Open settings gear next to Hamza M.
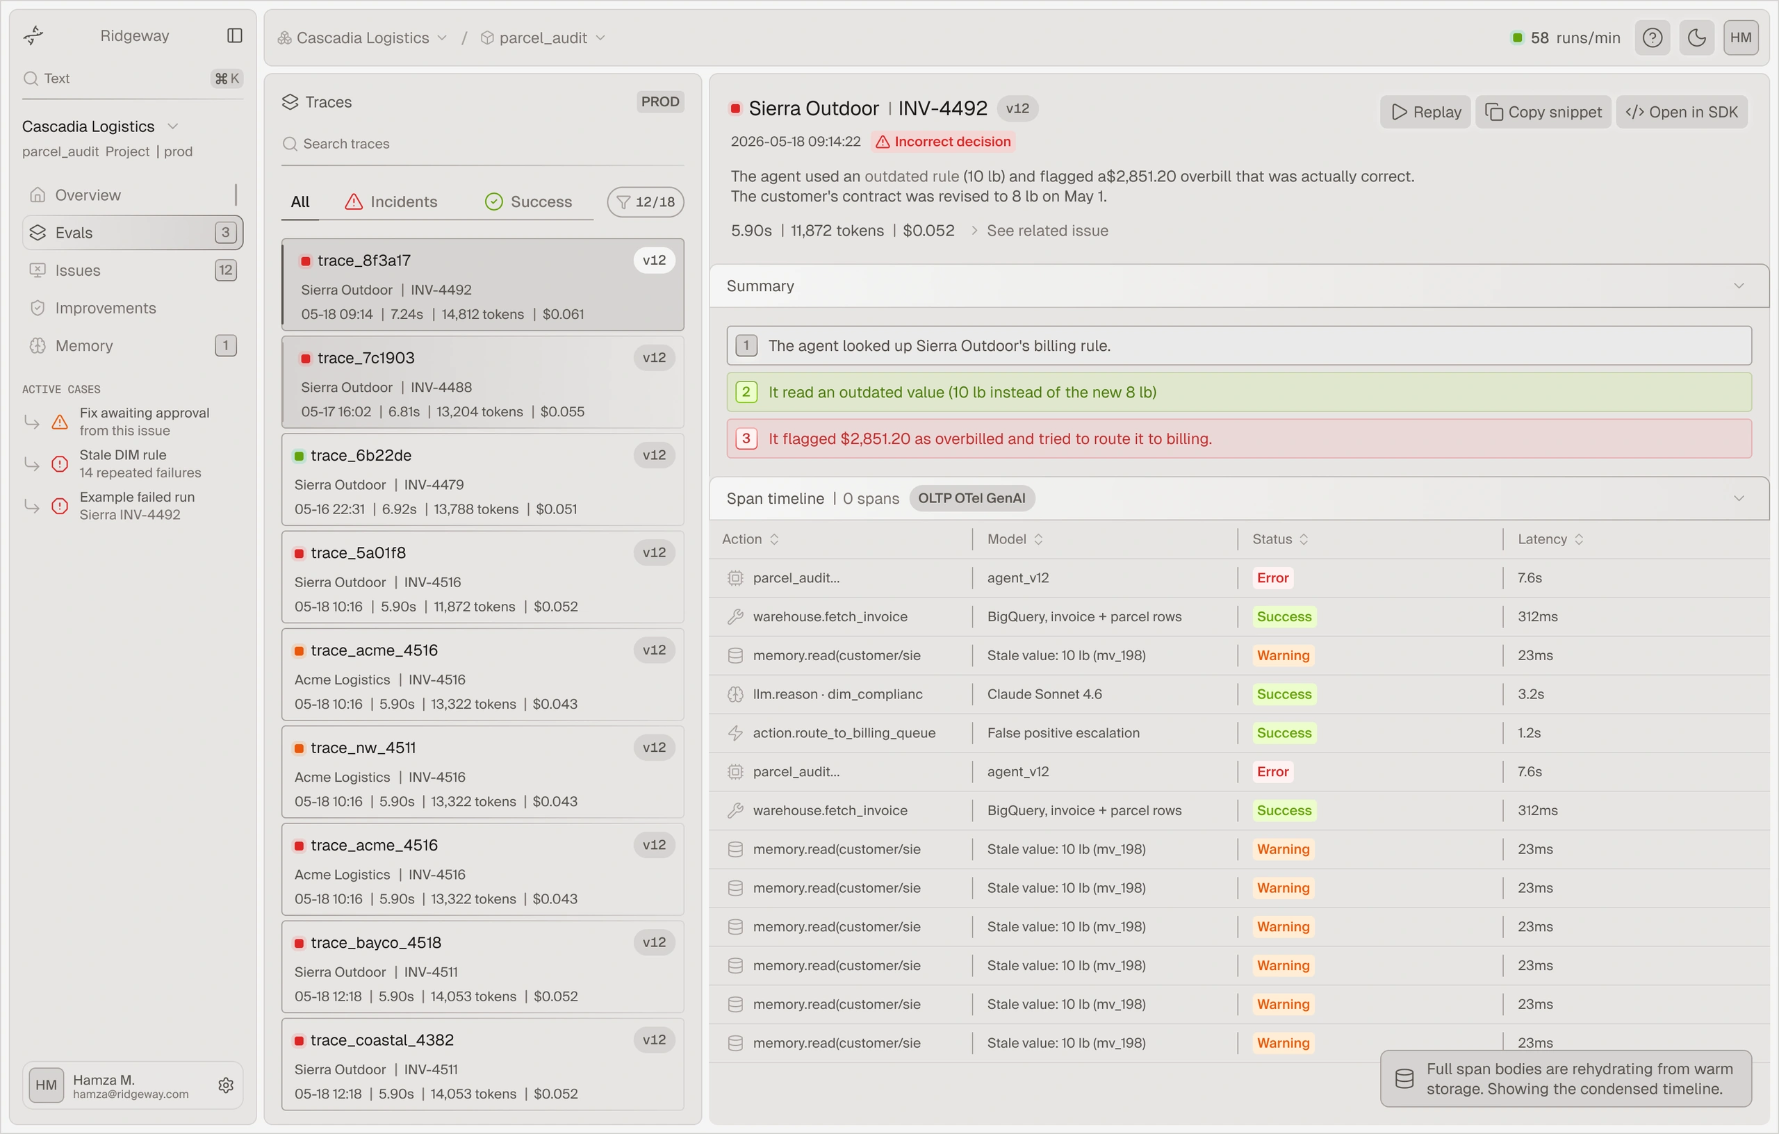Screen dimensions: 1779x1134 point(226,1085)
